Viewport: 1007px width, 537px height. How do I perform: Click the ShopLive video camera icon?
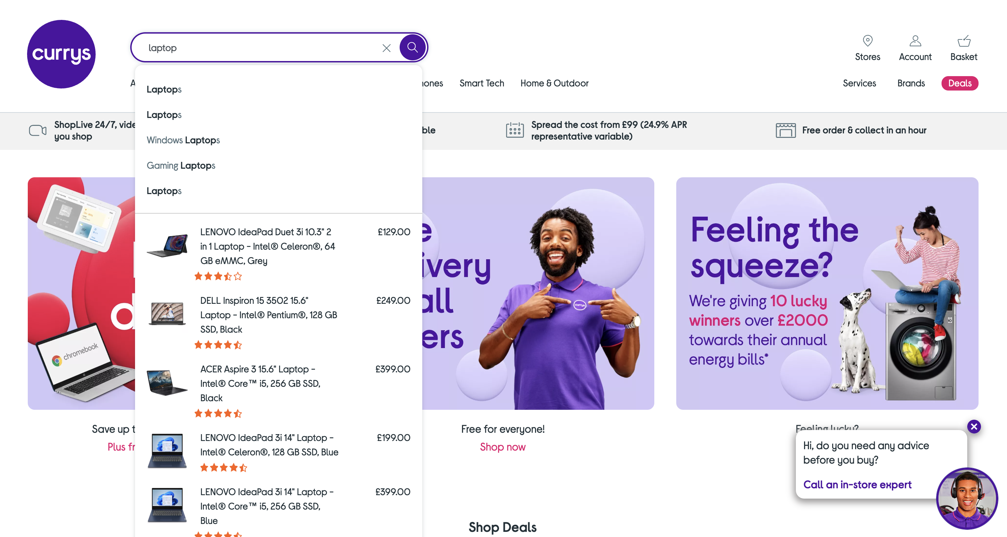pyautogui.click(x=37, y=130)
